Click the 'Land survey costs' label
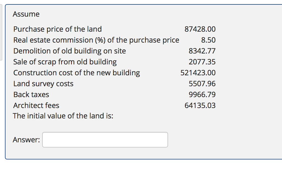Screen dimensions: 282x174 [43, 84]
